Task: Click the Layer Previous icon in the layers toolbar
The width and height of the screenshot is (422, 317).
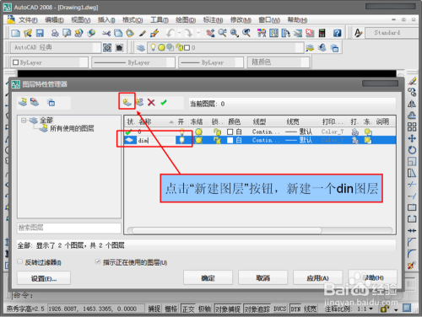Action: pos(322,48)
